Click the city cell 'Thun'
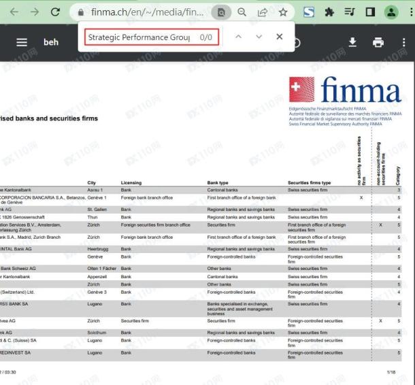The height and width of the screenshot is (385, 415). (93, 217)
